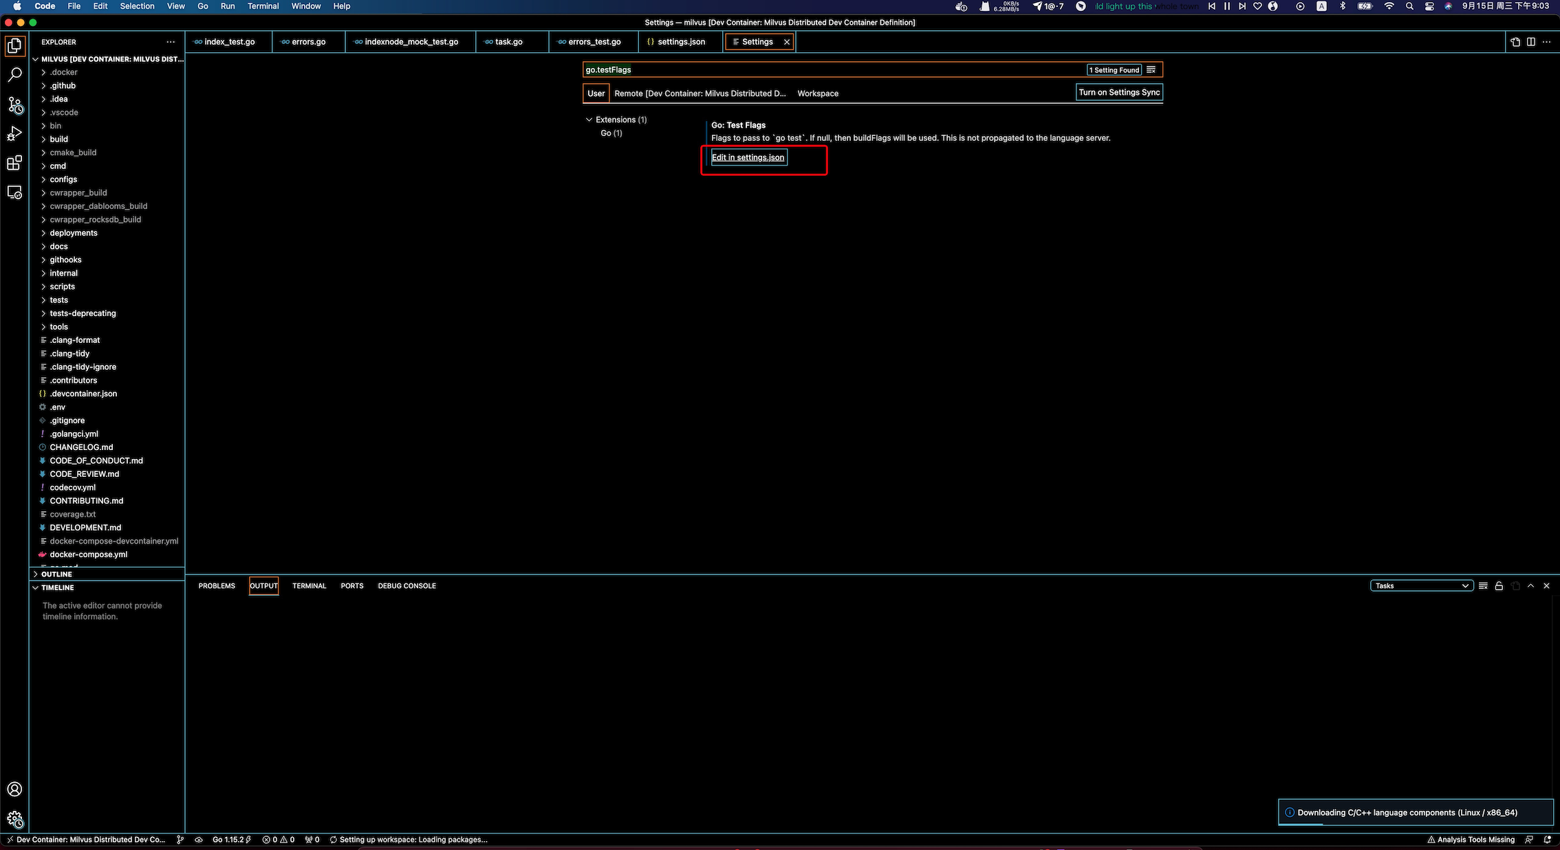Expand the internal folder

pyautogui.click(x=63, y=273)
